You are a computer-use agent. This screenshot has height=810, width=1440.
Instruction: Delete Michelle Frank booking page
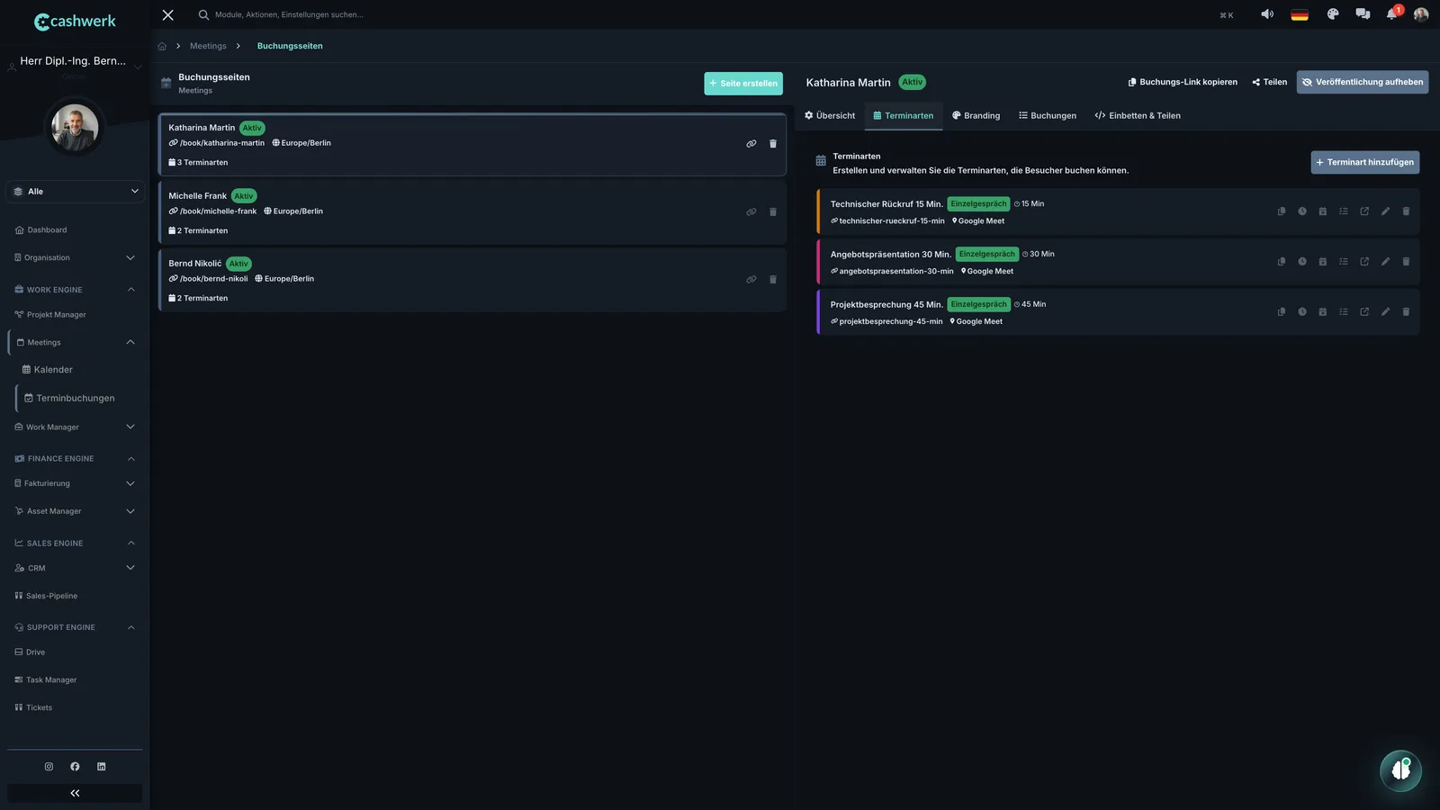pyautogui.click(x=772, y=212)
